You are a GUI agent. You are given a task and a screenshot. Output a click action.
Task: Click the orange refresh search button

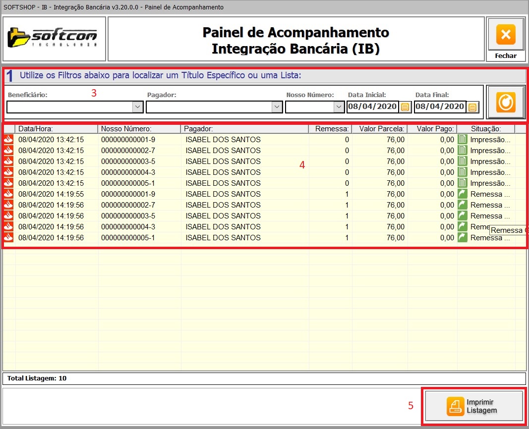coord(506,102)
